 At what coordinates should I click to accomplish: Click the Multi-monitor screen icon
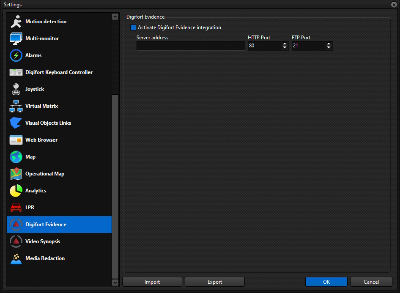pos(16,38)
